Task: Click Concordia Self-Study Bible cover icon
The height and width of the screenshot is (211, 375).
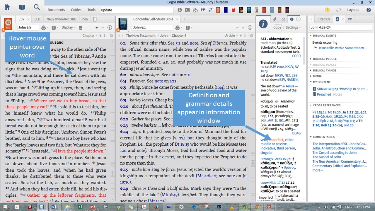Action: [x=123, y=23]
